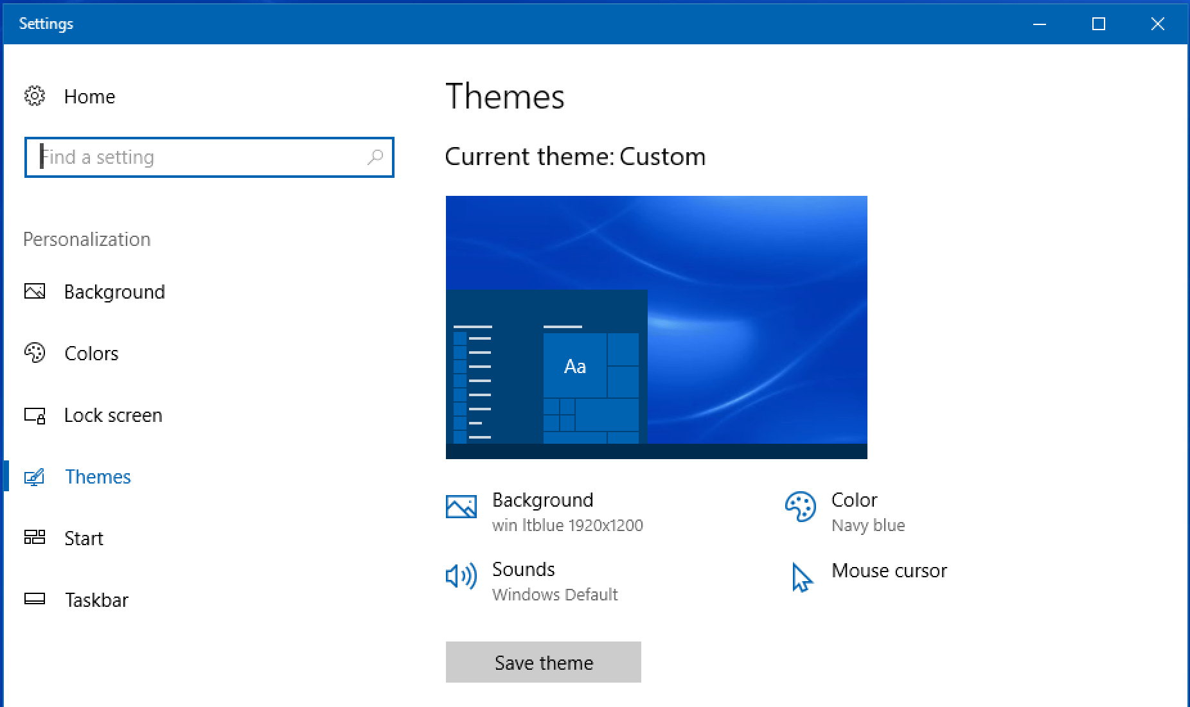Open the Navy blue color setting

pos(868,525)
